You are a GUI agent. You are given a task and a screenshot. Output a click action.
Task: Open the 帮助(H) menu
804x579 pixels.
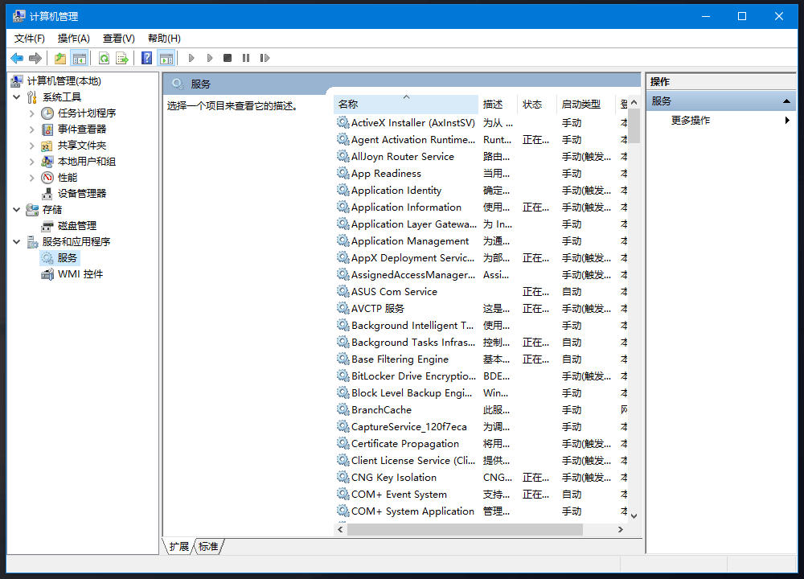(164, 39)
